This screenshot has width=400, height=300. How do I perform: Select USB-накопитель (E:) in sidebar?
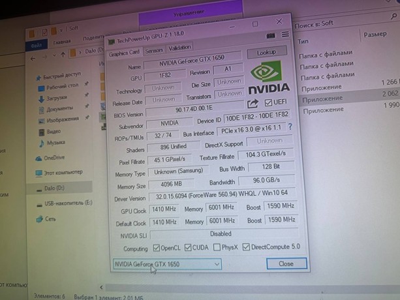click(65, 203)
